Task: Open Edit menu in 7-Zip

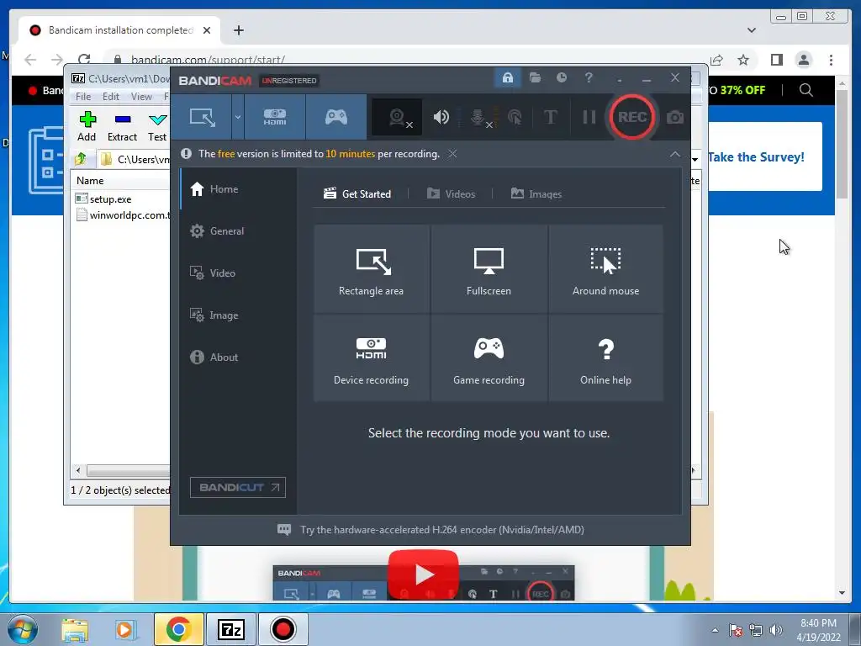Action: click(111, 97)
